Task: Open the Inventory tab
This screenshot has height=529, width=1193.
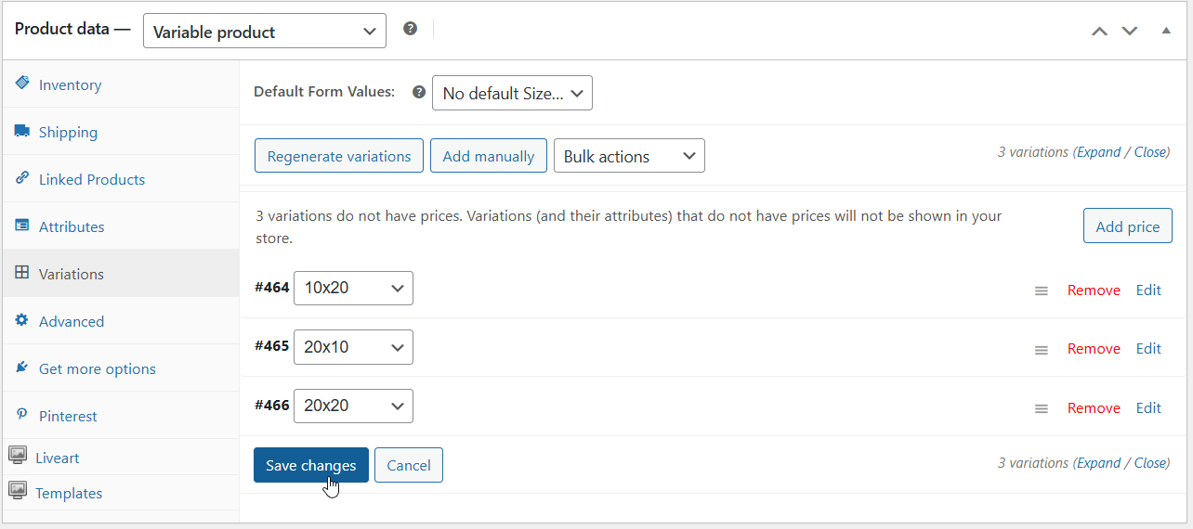Action: point(70,85)
